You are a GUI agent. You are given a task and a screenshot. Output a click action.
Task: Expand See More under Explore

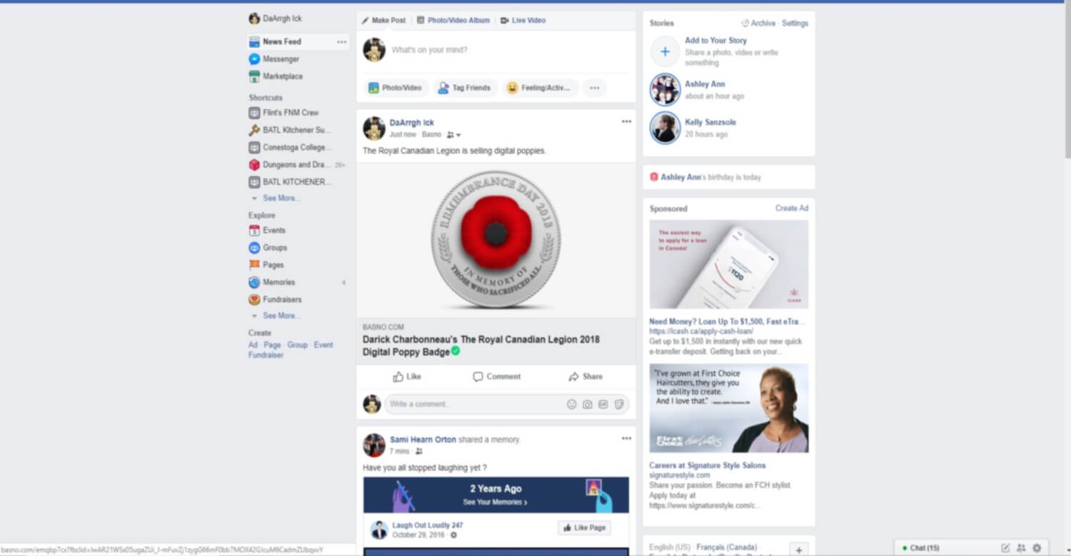point(281,316)
